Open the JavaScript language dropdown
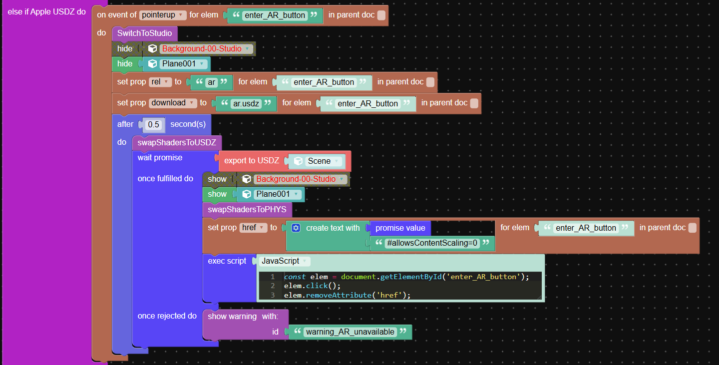Viewport: 719px width, 365px height. click(284, 261)
